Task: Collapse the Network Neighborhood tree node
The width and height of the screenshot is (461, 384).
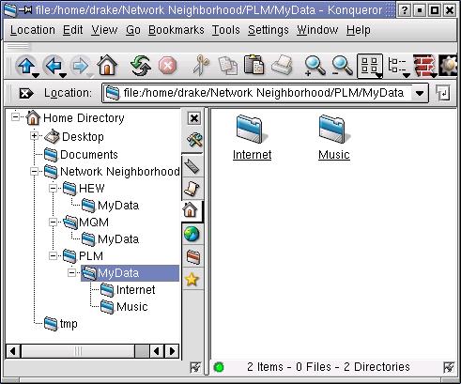Action: pos(34,171)
